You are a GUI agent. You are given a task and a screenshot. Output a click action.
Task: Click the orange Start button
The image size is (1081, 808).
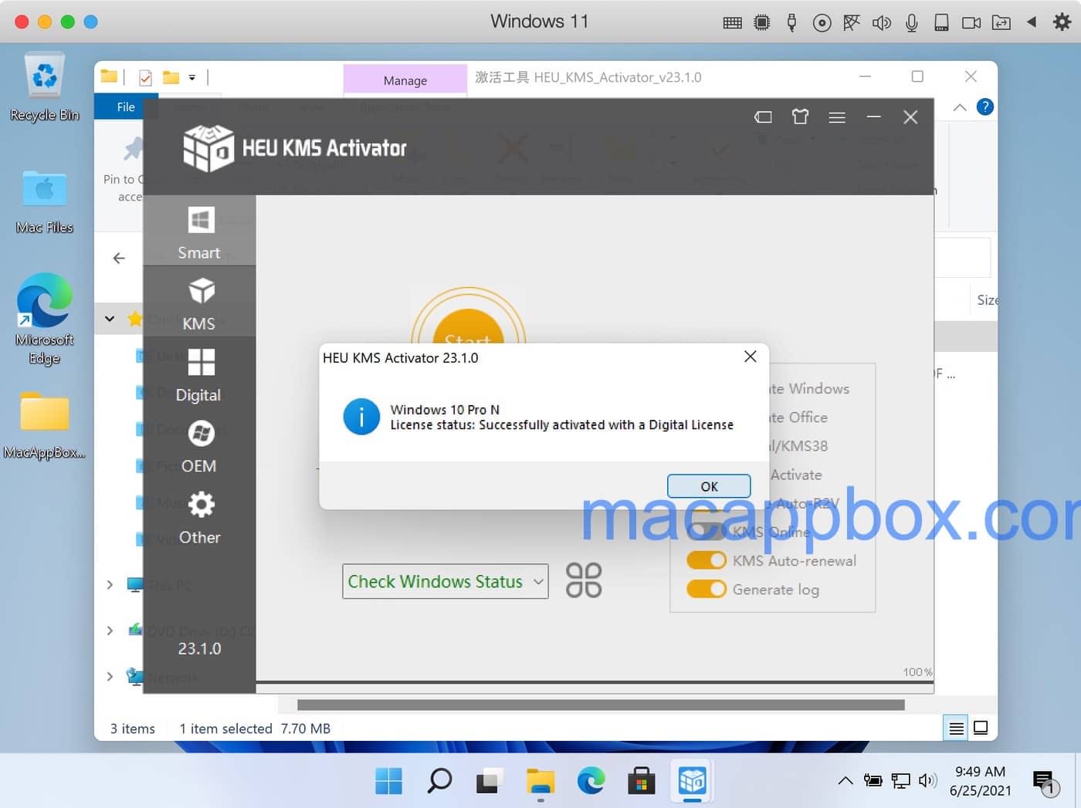(469, 326)
